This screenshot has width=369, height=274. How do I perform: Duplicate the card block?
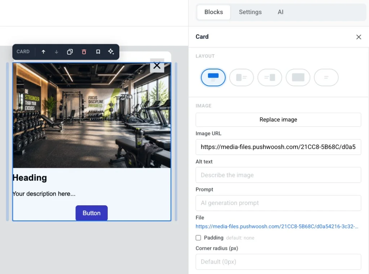70,52
